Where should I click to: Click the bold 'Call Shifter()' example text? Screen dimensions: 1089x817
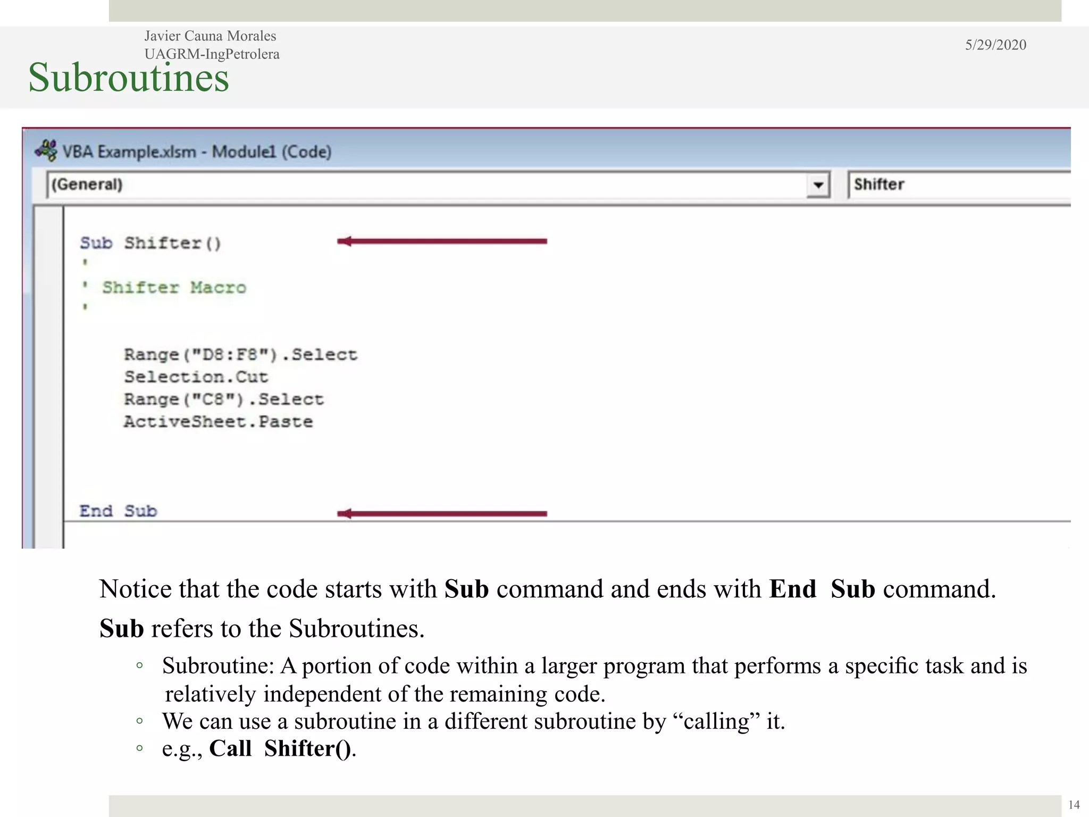tap(280, 748)
